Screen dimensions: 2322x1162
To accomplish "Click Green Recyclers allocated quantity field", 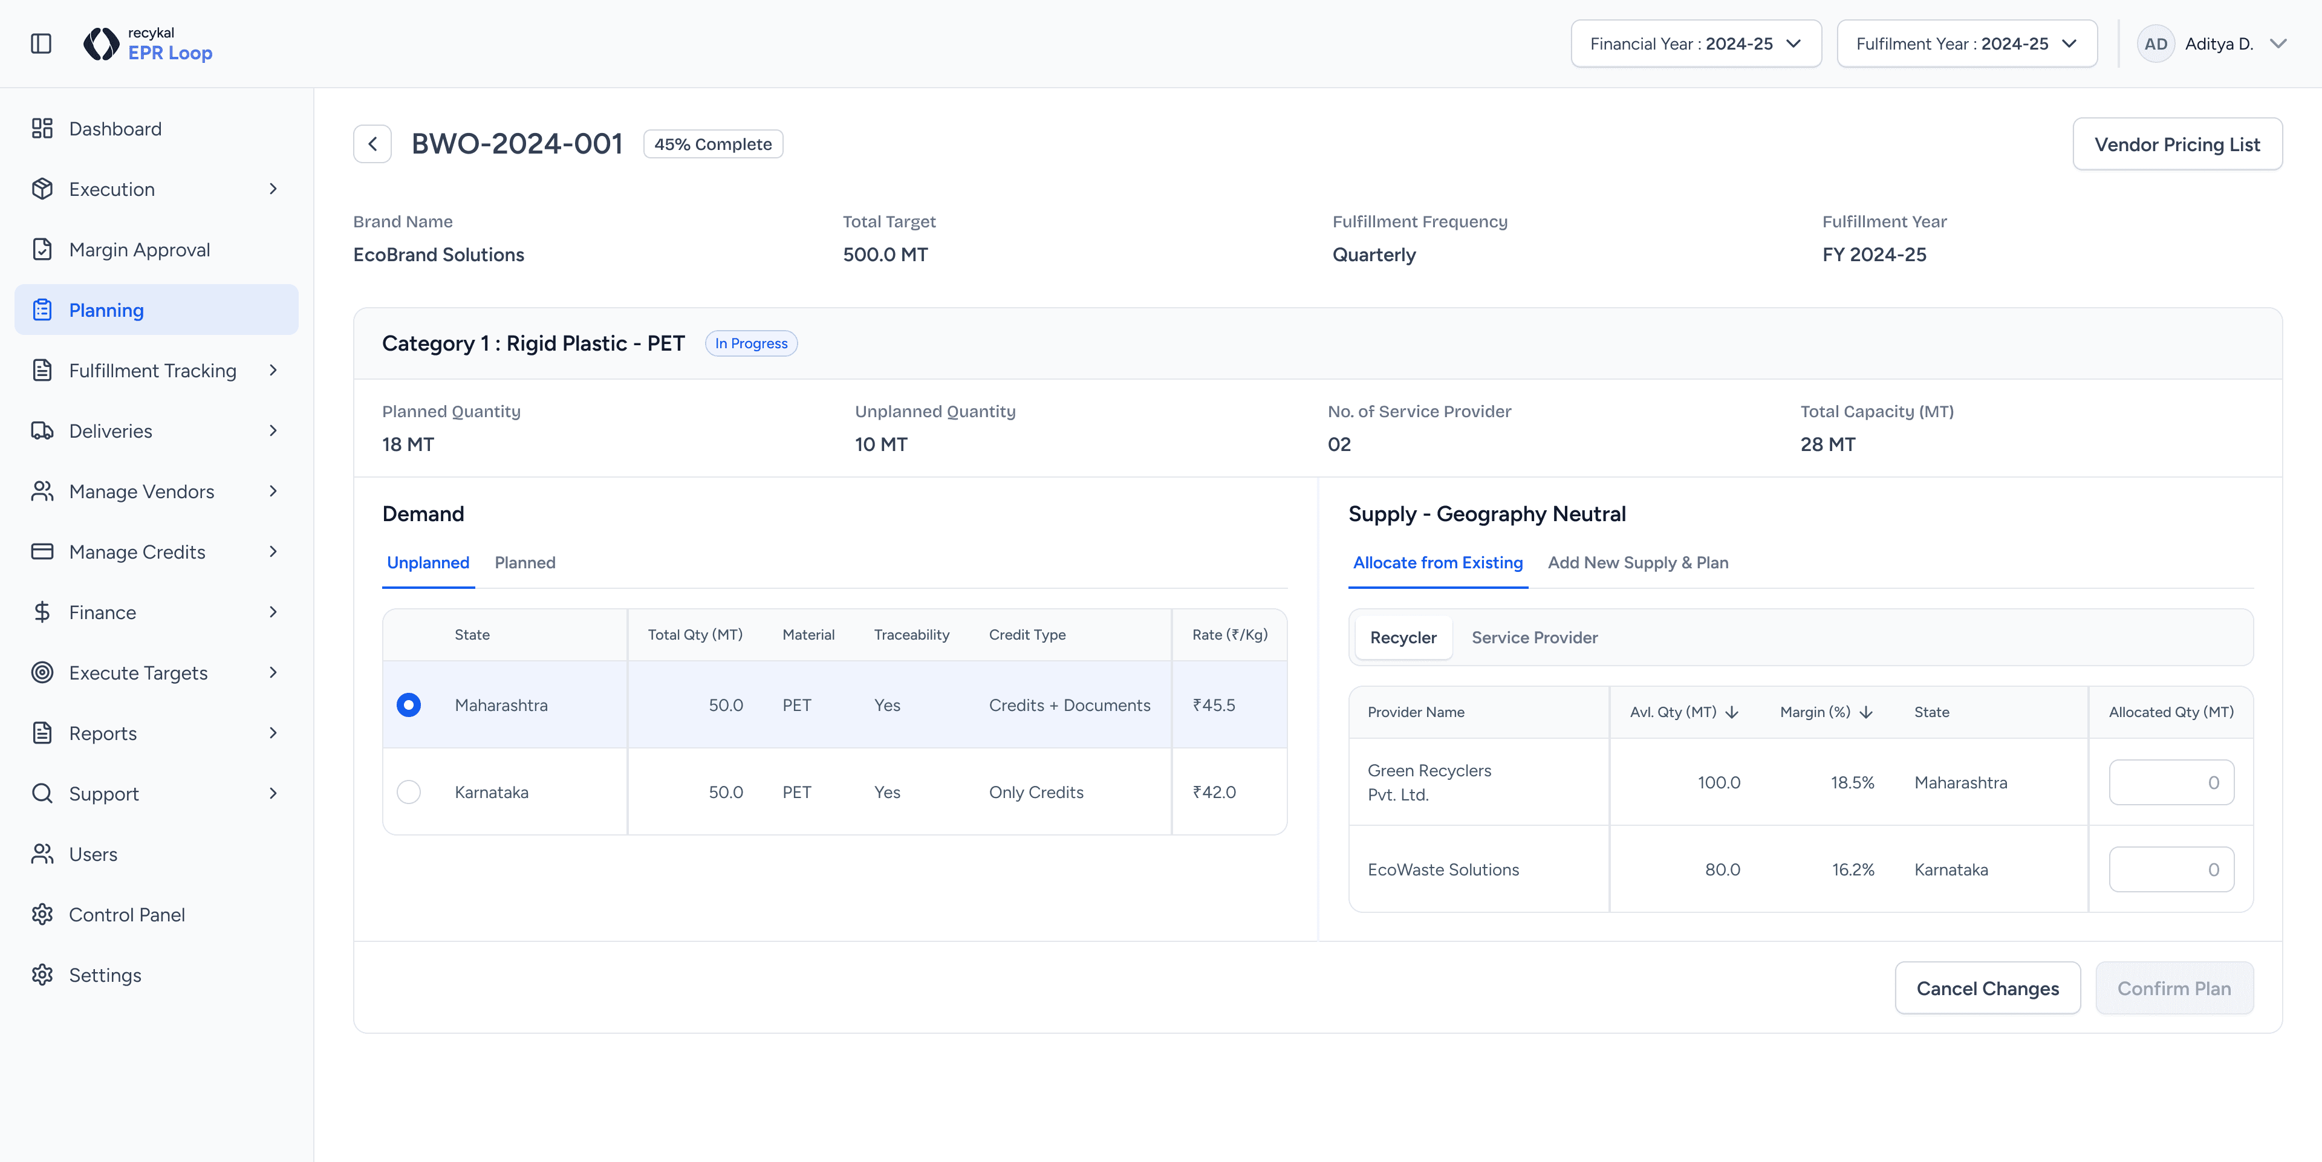I will [x=2171, y=782].
